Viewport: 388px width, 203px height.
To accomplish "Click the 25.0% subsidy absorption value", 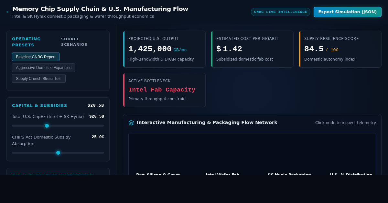I will tap(98, 137).
